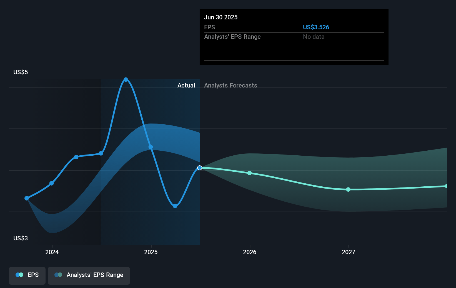
Task: Click the forecast EPS point at 2026
Action: [249, 173]
